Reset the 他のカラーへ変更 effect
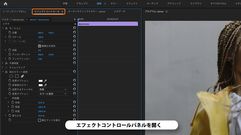241x135 pixels. (74, 71)
